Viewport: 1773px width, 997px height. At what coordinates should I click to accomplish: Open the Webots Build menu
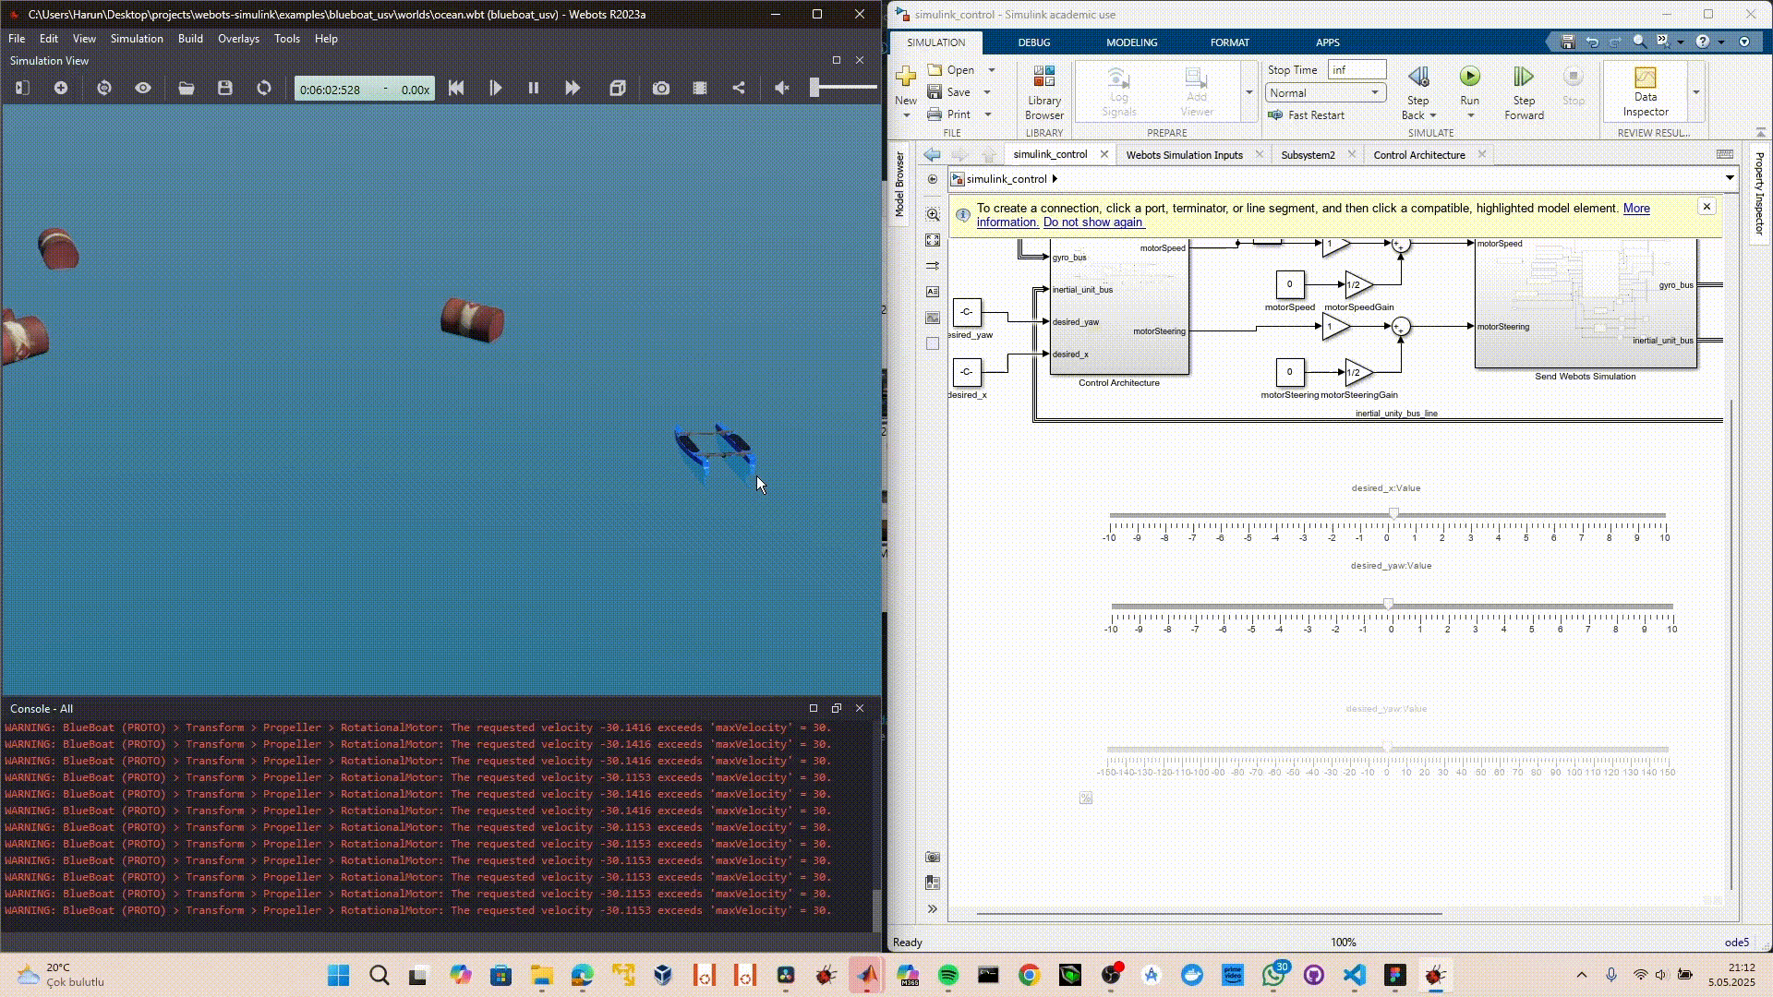[x=190, y=39]
